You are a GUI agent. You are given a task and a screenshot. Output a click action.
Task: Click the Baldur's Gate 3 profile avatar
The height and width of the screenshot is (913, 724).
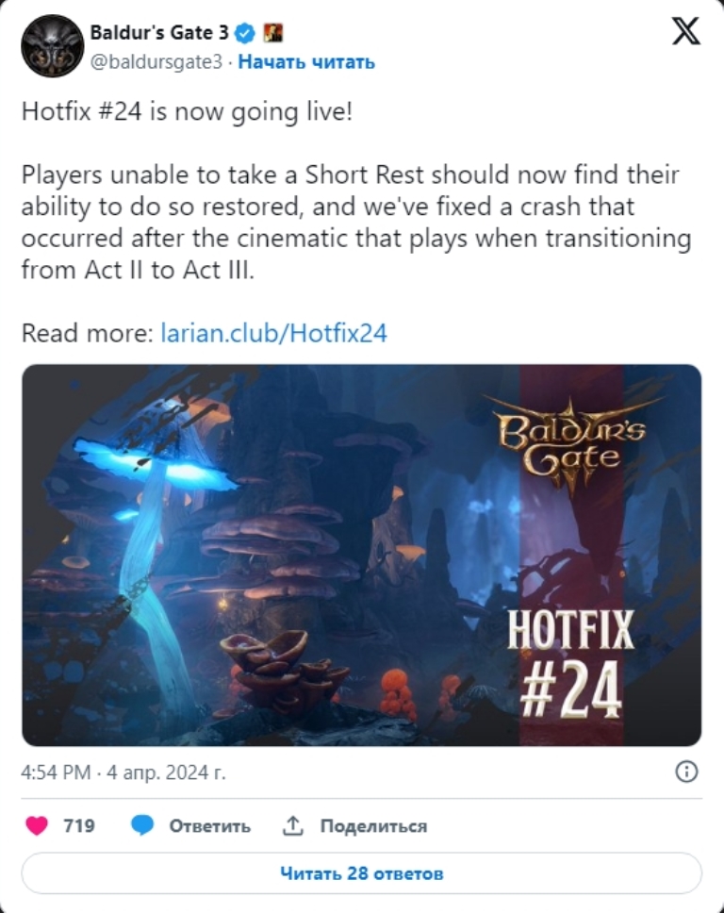(x=53, y=46)
